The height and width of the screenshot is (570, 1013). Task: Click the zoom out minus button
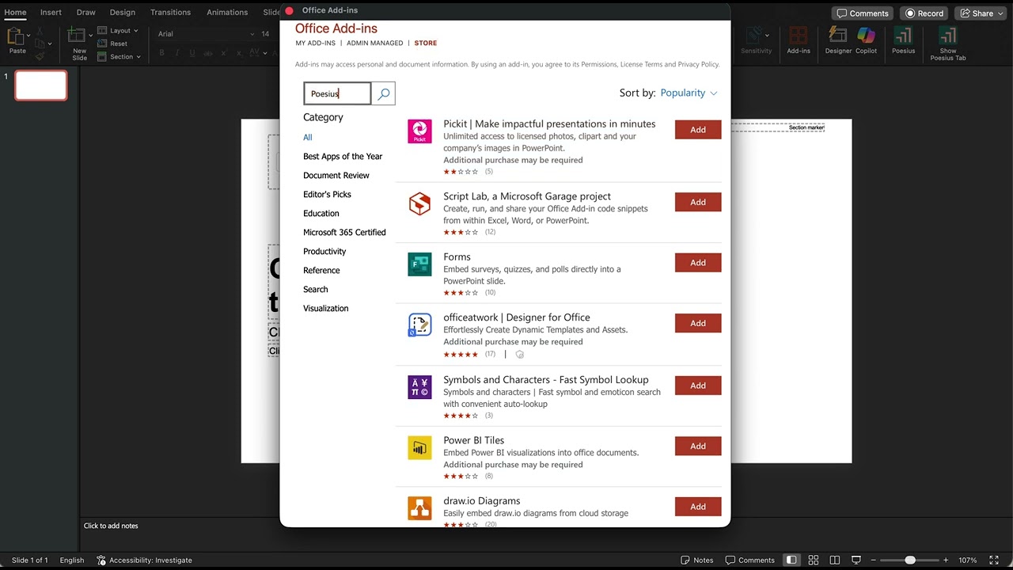[x=873, y=560]
